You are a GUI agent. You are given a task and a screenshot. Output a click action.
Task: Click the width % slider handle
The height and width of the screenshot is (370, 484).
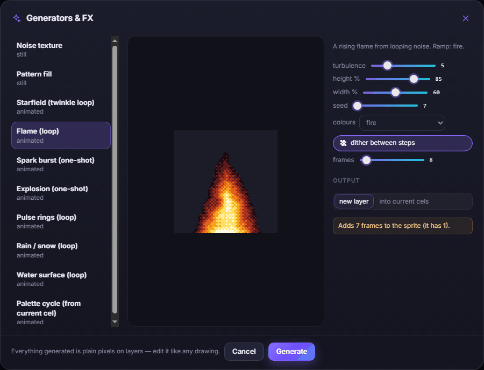(395, 93)
